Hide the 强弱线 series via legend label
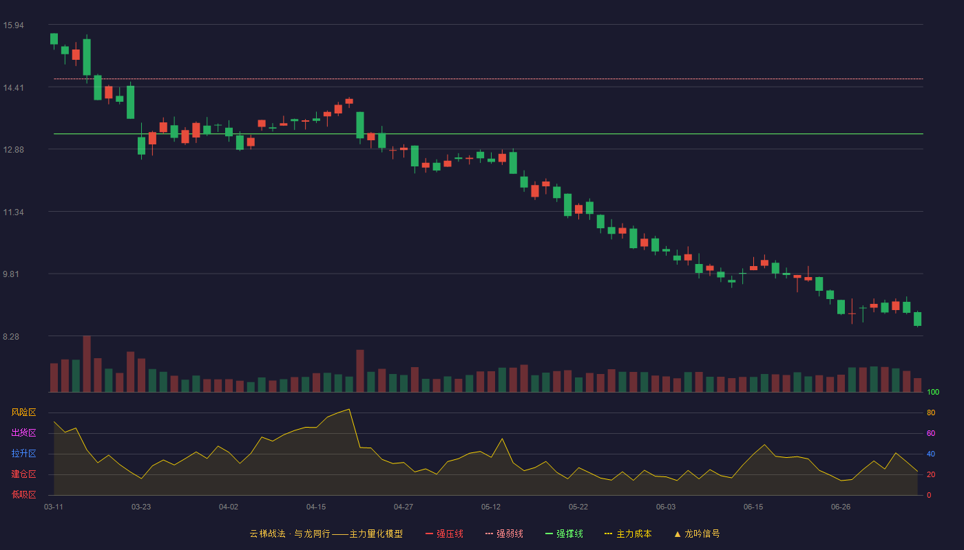 (x=510, y=533)
